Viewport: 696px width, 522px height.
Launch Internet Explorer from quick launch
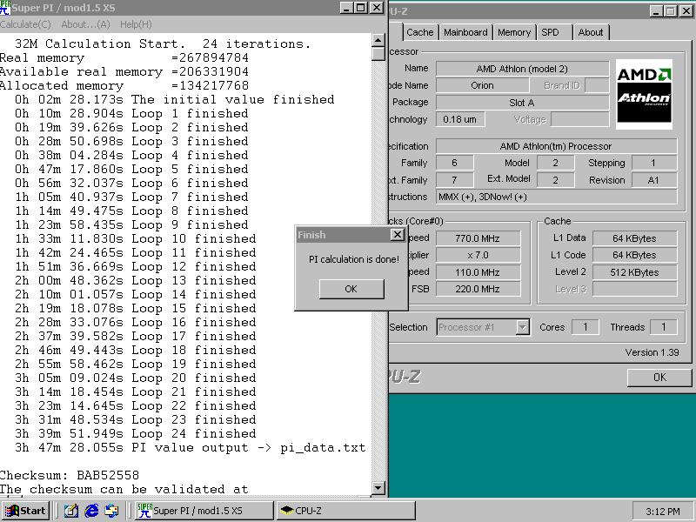[x=91, y=511]
